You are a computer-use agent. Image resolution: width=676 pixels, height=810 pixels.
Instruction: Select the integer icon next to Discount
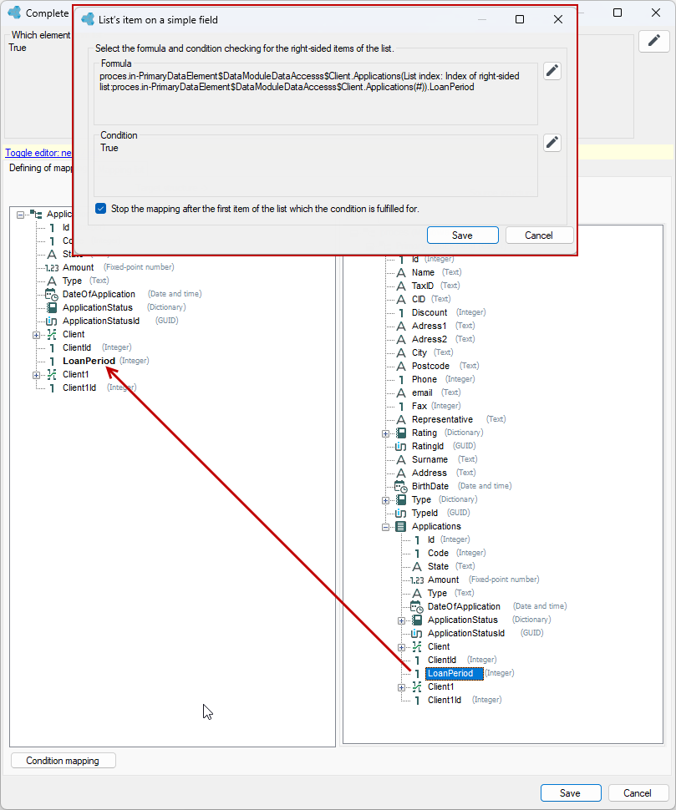(x=401, y=312)
